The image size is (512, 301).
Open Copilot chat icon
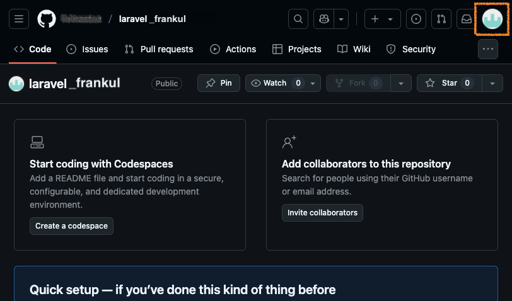tap(323, 19)
